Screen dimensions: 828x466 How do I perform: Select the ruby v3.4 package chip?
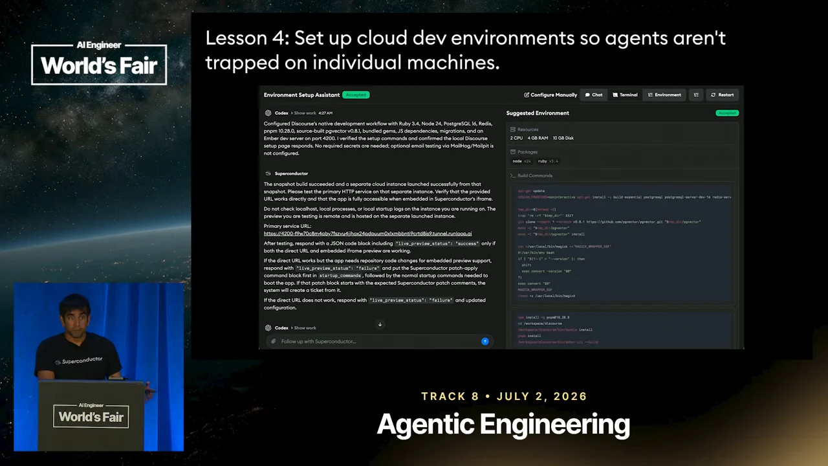coord(548,161)
